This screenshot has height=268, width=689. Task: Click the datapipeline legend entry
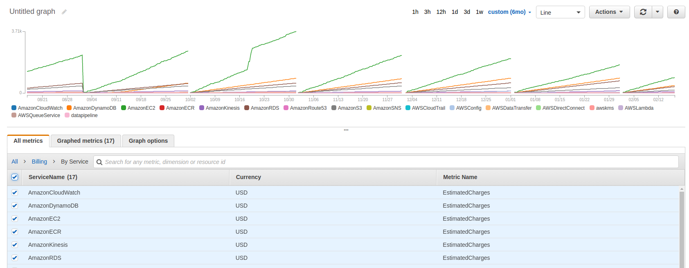pyautogui.click(x=81, y=115)
